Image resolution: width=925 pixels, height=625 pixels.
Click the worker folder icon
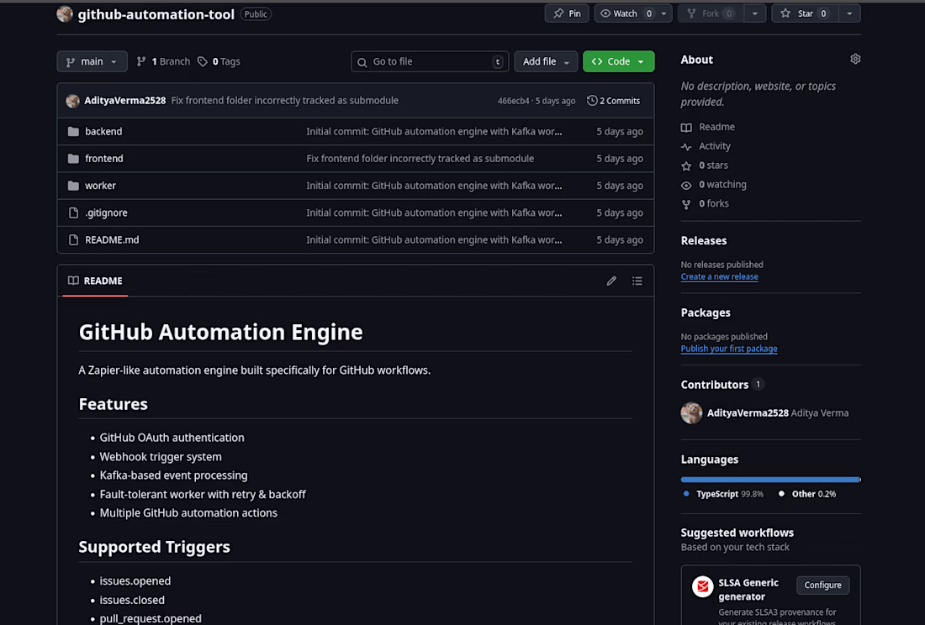click(73, 186)
